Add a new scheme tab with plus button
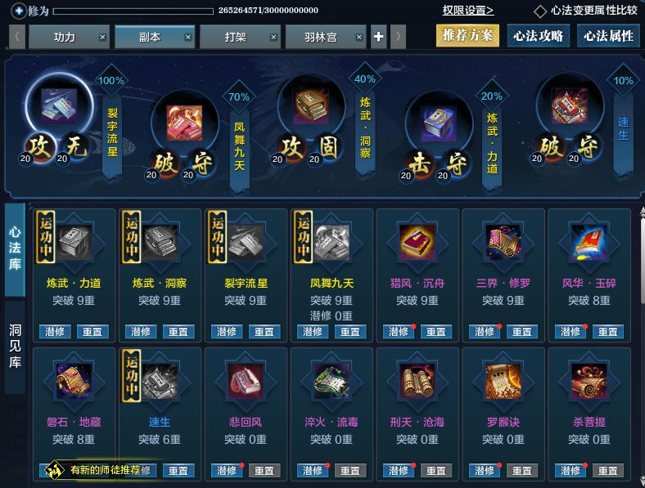The width and height of the screenshot is (645, 488). pos(378,37)
